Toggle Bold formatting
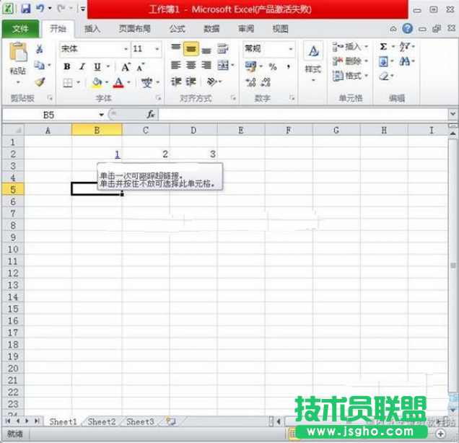This screenshot has height=443, width=459. pos(67,66)
